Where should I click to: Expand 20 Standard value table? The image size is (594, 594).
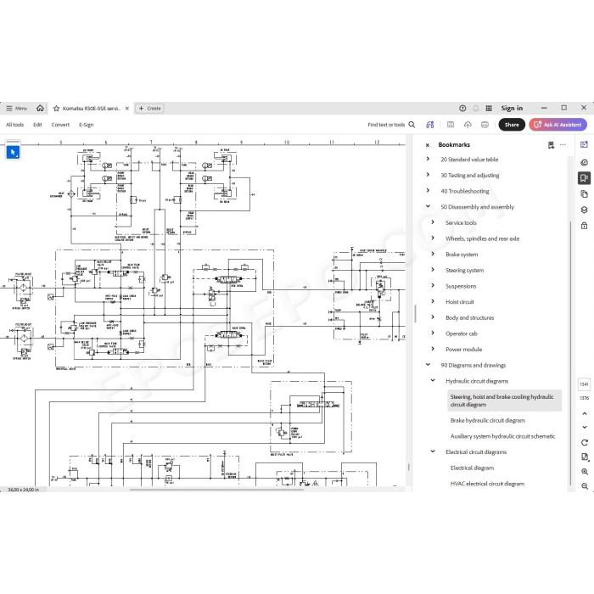[428, 160]
